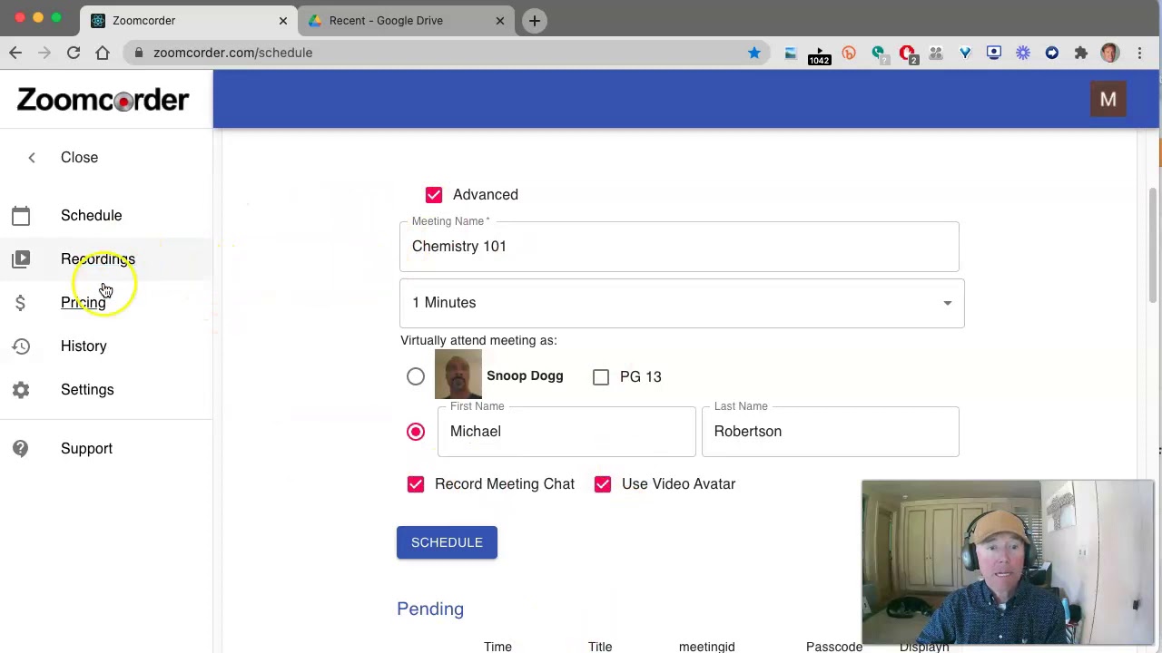This screenshot has width=1162, height=653.
Task: Close the Google Drive tab
Action: [x=499, y=20]
